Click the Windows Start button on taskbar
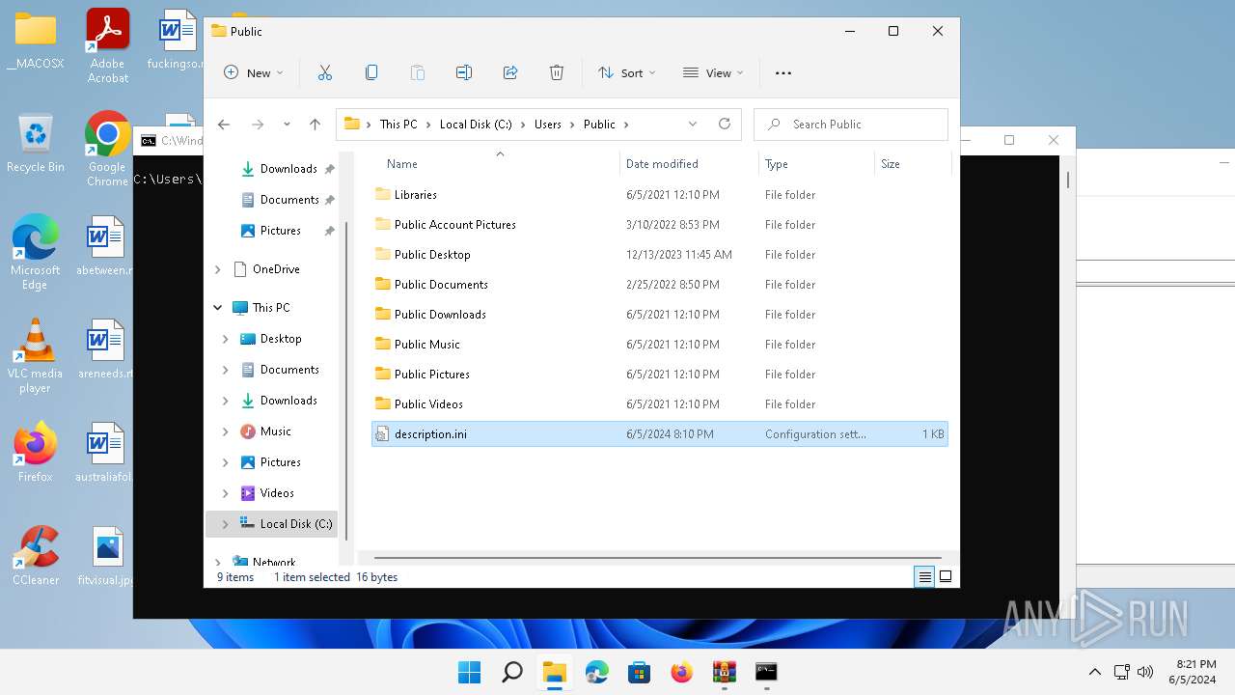 [x=470, y=672]
